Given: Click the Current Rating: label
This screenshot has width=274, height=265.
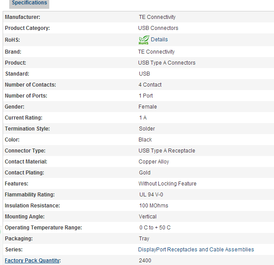Looking at the screenshot, I should (24, 118).
